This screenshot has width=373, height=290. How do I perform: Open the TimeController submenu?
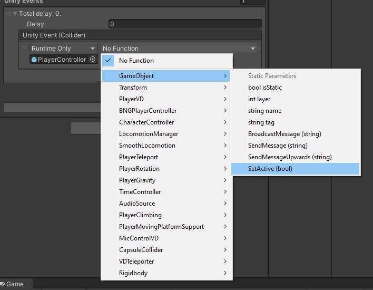pyautogui.click(x=167, y=192)
